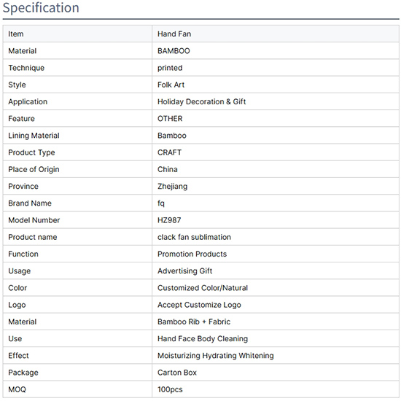
Task: Select the Hand Fan item value
Action: coord(174,34)
